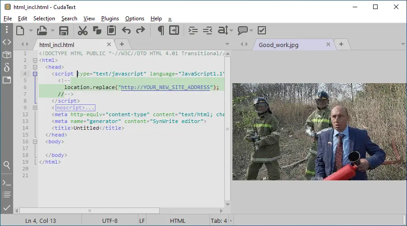
Task: Click the Save file toolbar icon
Action: (x=64, y=30)
